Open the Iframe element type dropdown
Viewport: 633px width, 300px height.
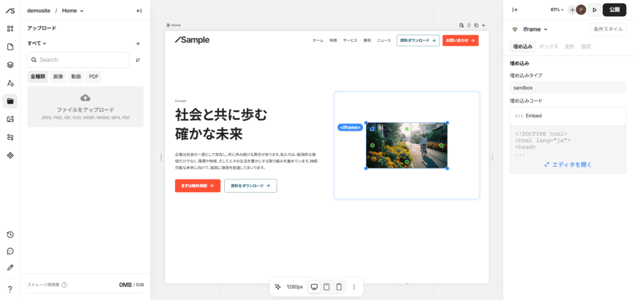click(x=535, y=30)
